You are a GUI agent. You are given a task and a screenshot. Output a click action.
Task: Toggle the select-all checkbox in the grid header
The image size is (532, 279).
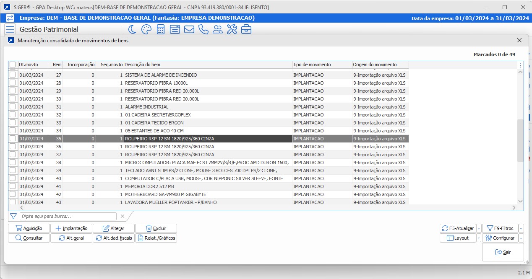[x=13, y=65]
